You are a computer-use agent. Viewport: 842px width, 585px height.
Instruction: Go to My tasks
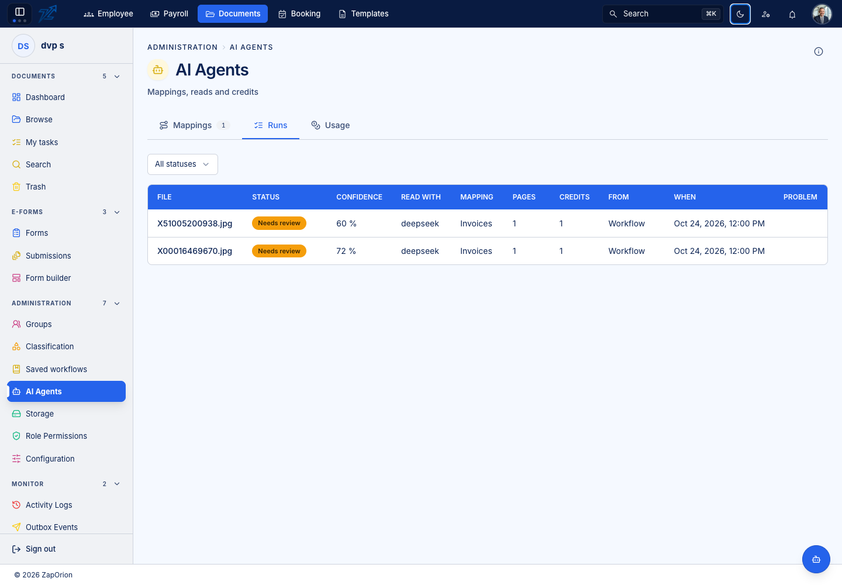(x=67, y=142)
